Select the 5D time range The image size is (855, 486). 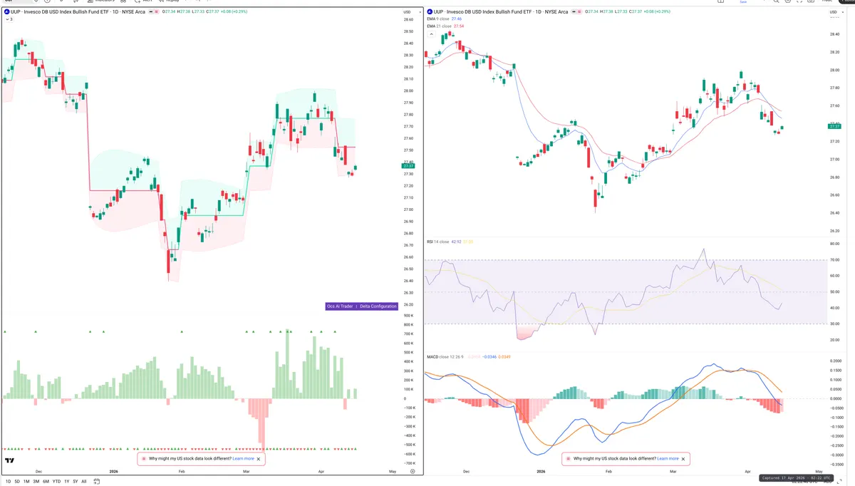click(17, 482)
